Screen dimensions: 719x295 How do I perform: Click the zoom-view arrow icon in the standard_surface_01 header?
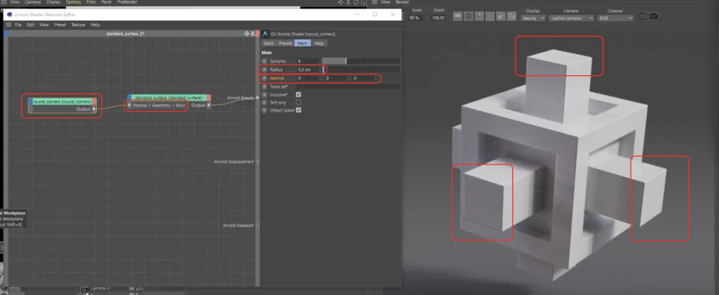coord(252,34)
